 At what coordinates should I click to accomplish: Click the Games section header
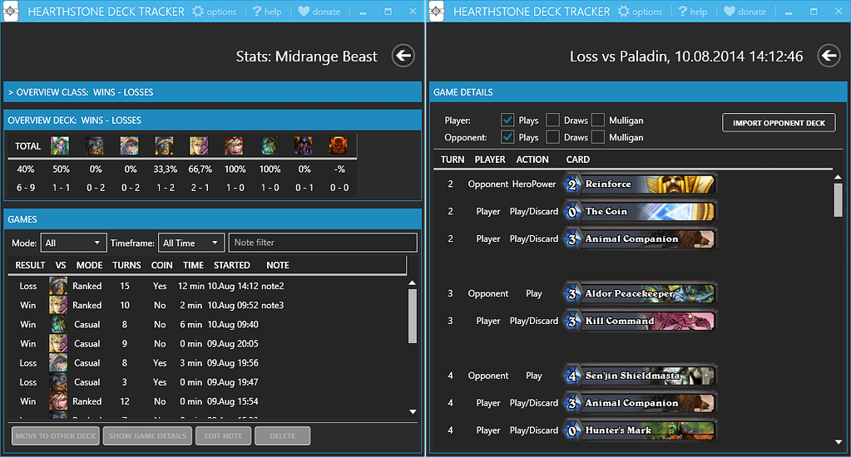click(x=213, y=219)
